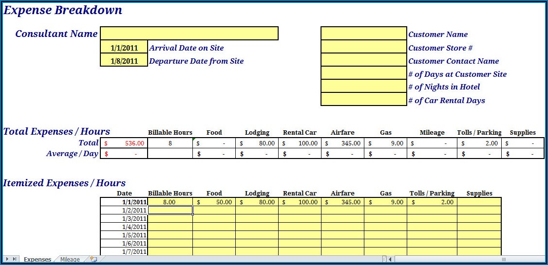Click the Consultant Name input field

[x=189, y=34]
